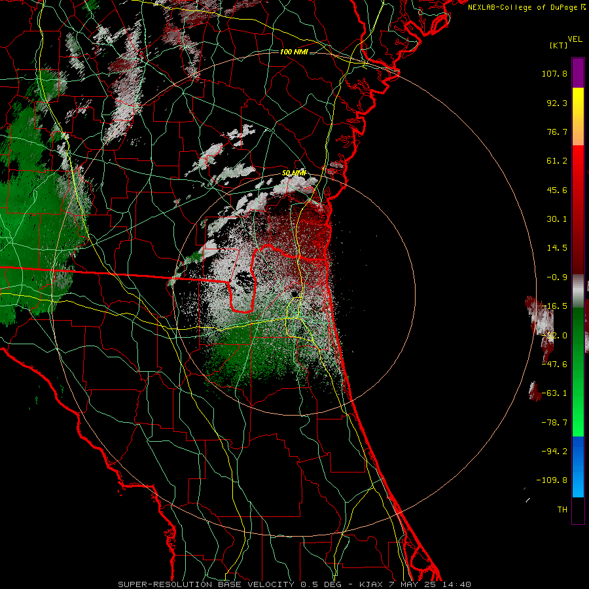This screenshot has height=589, width=589.
Task: Click the 30.1 velocity scale value
Action: 557,219
